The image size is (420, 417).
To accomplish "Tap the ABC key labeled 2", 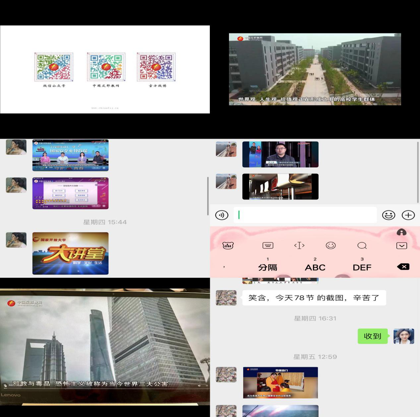I will tap(315, 265).
